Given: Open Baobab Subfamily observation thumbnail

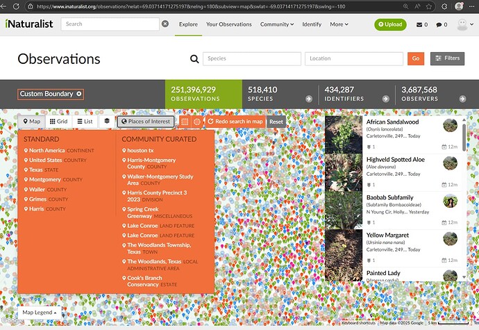Looking at the screenshot, I should click(x=344, y=211).
